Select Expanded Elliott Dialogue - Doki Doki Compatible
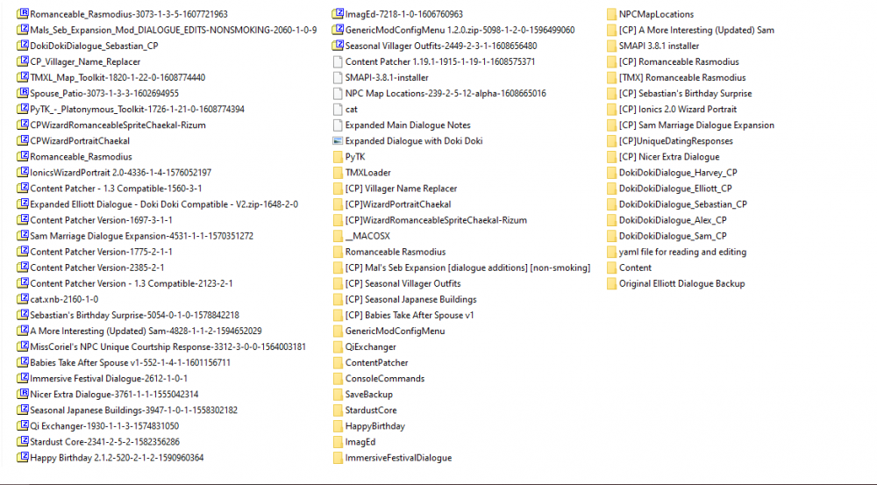 pyautogui.click(x=164, y=204)
